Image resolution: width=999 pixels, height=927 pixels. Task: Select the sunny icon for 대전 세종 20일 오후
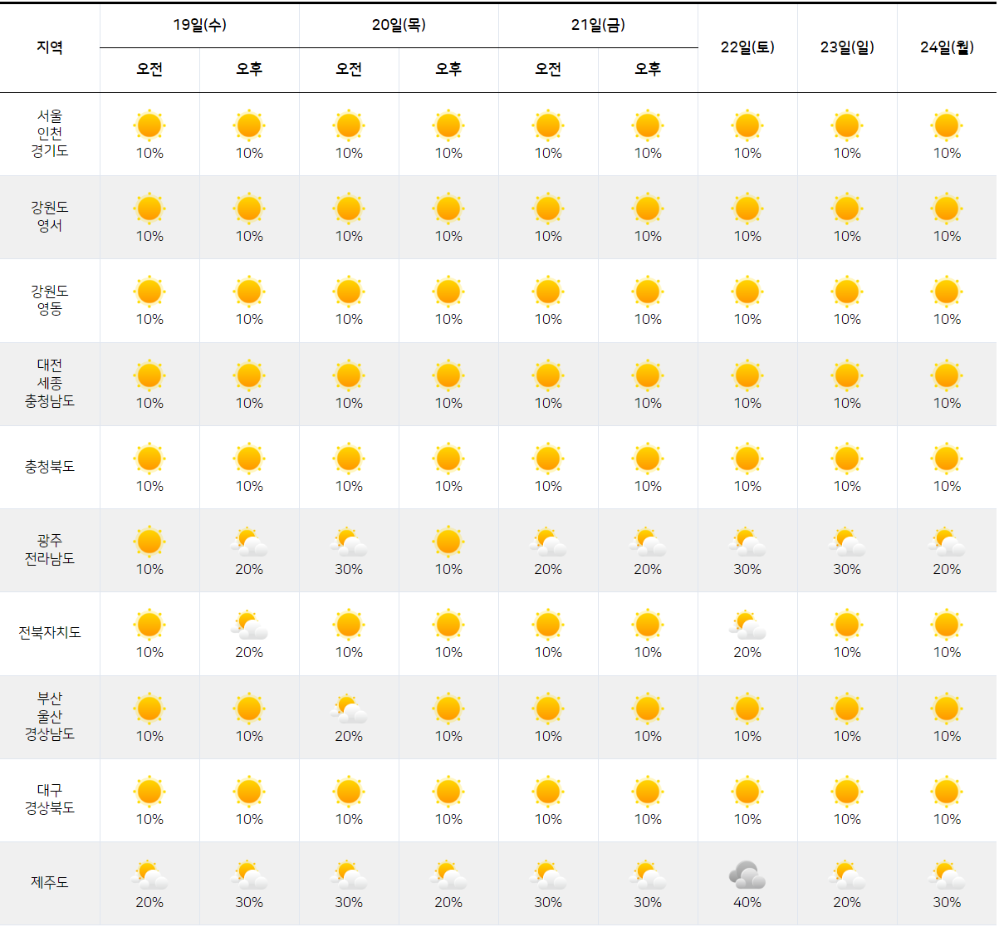point(448,375)
